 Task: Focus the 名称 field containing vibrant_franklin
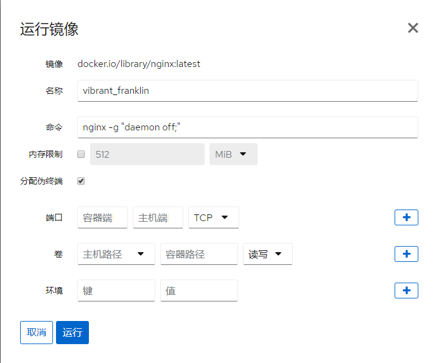click(x=247, y=91)
